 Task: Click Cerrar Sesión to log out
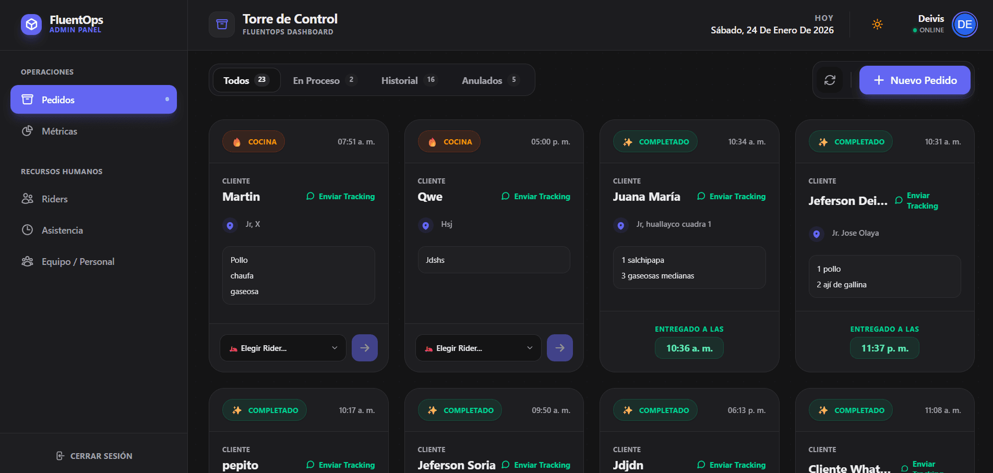coord(94,456)
